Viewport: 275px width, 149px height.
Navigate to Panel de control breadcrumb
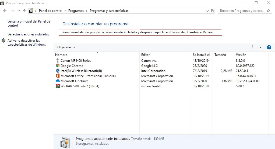tap(51, 11)
